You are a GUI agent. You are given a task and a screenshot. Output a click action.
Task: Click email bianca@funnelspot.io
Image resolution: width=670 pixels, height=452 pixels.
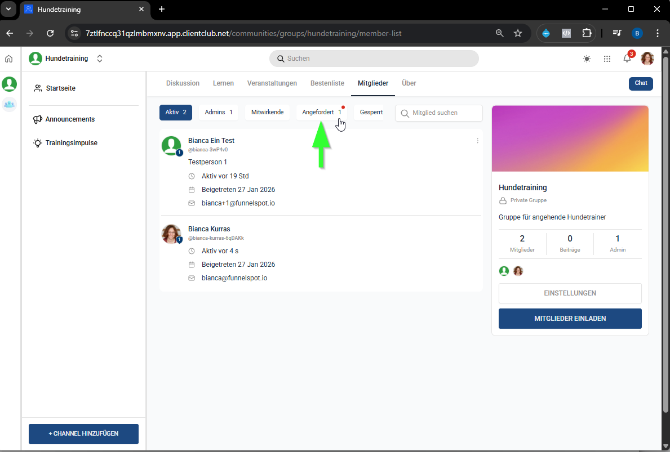click(x=234, y=278)
